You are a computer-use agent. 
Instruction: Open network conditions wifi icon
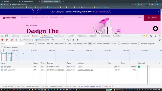(68, 40)
